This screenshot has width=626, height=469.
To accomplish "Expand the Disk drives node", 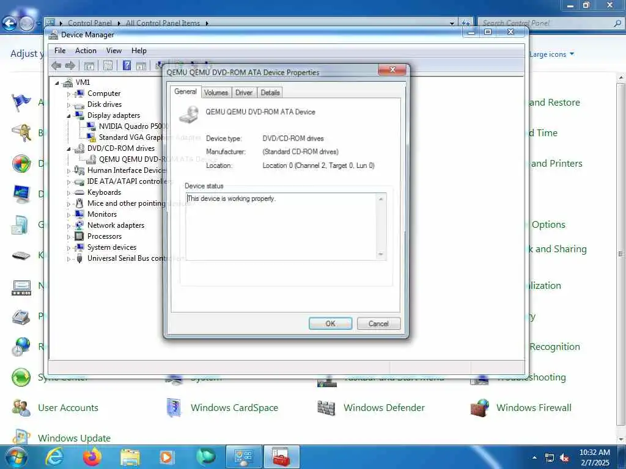I will 68,105.
